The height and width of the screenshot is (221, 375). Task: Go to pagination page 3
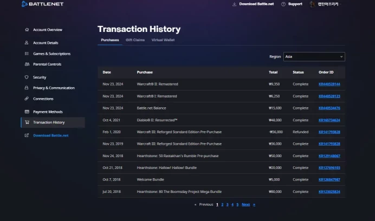[227, 205]
